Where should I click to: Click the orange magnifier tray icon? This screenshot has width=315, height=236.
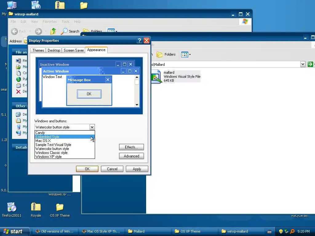tap(293, 231)
